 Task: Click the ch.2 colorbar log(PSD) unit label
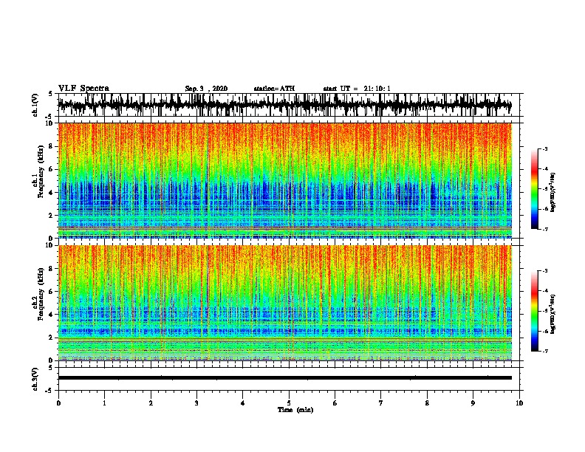pos(553,314)
